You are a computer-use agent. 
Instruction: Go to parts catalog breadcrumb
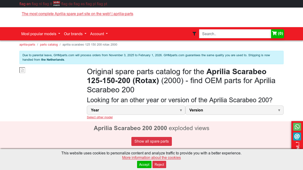49,45
